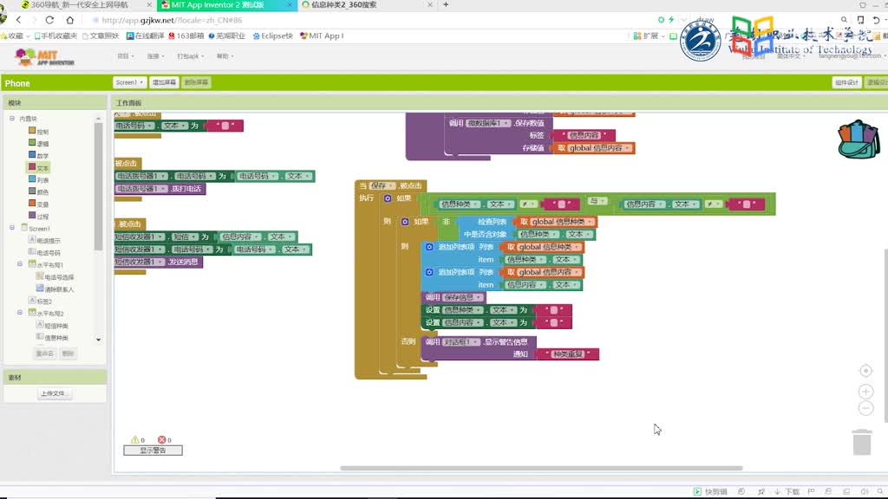Open the Eclipse快 bookmark
Image resolution: width=888 pixels, height=499 pixels.
point(273,36)
